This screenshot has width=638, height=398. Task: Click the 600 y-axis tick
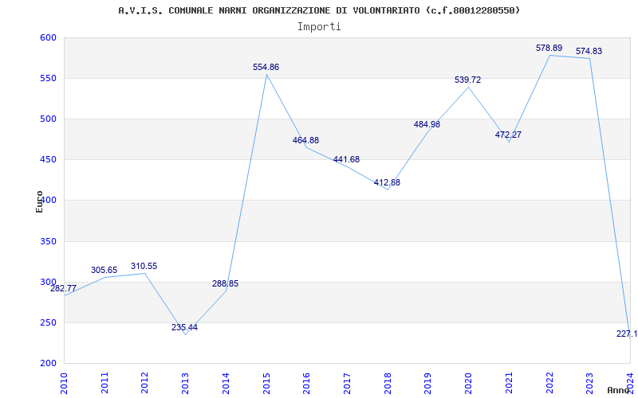[x=48, y=37]
